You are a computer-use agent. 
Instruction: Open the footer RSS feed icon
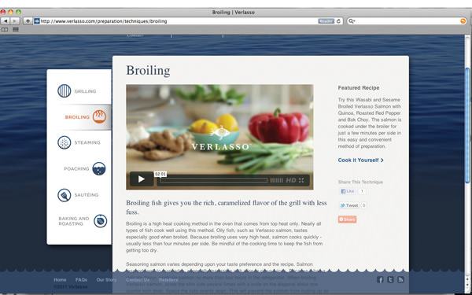(400, 279)
